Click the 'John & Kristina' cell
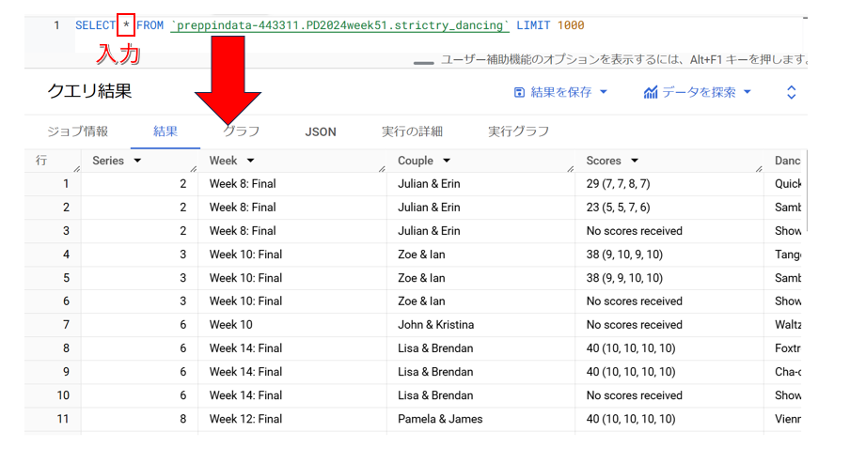The width and height of the screenshot is (850, 463). (436, 325)
